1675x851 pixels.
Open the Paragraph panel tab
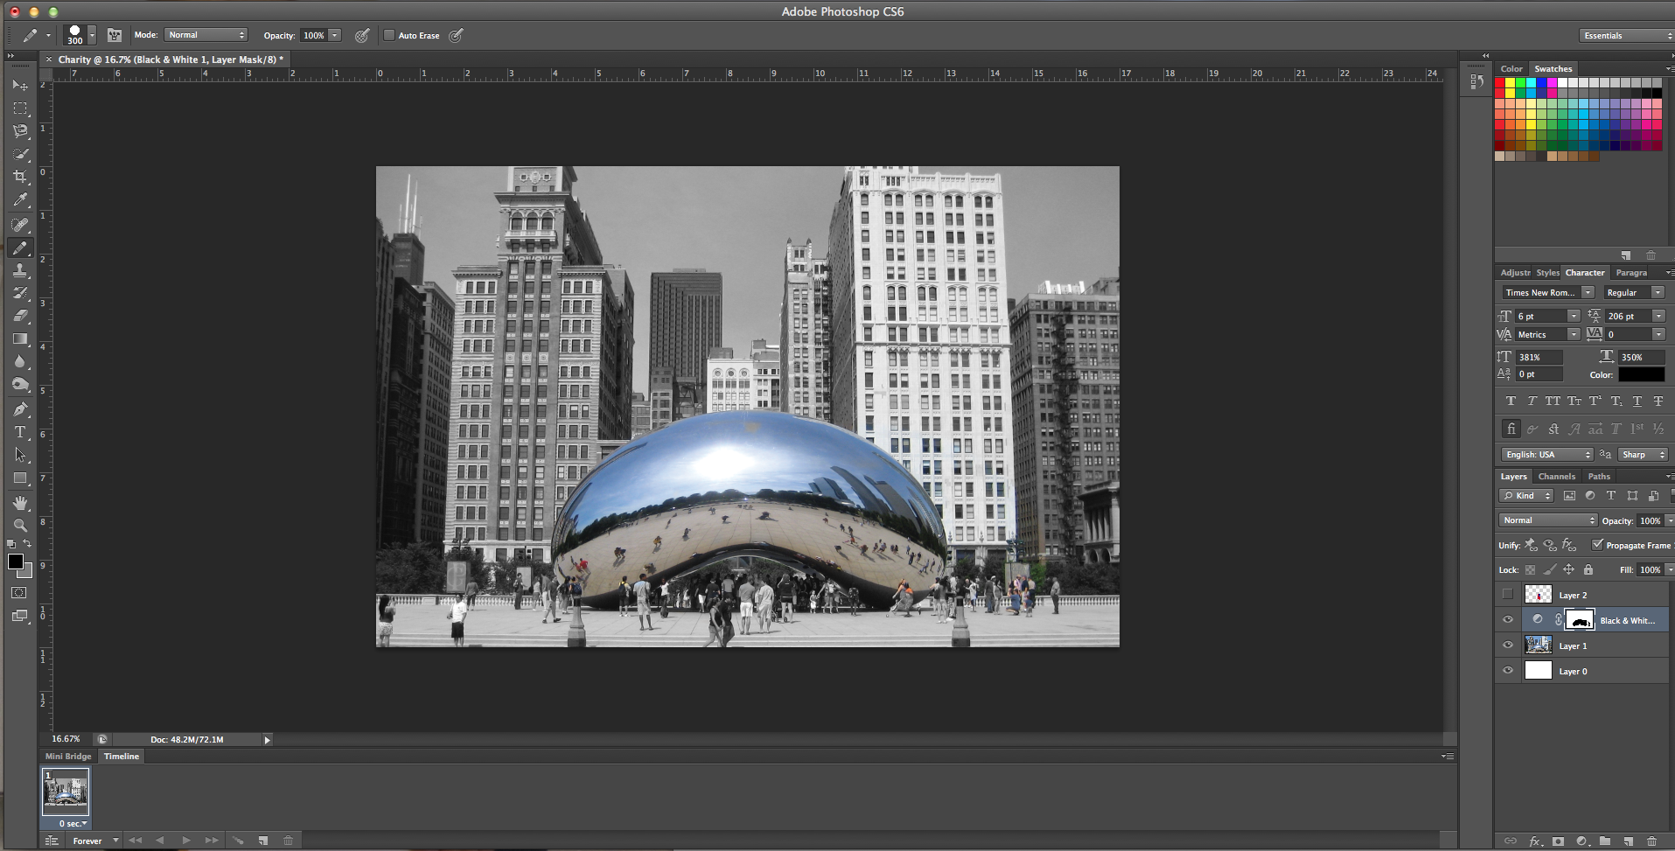1630,273
